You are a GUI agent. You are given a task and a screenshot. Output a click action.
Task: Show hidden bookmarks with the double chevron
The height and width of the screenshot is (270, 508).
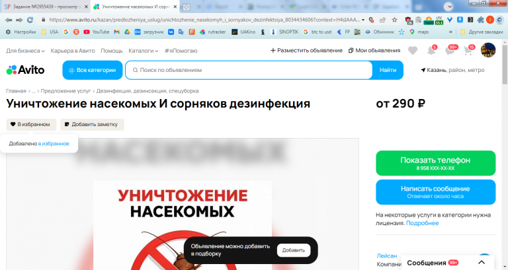pyautogui.click(x=450, y=32)
